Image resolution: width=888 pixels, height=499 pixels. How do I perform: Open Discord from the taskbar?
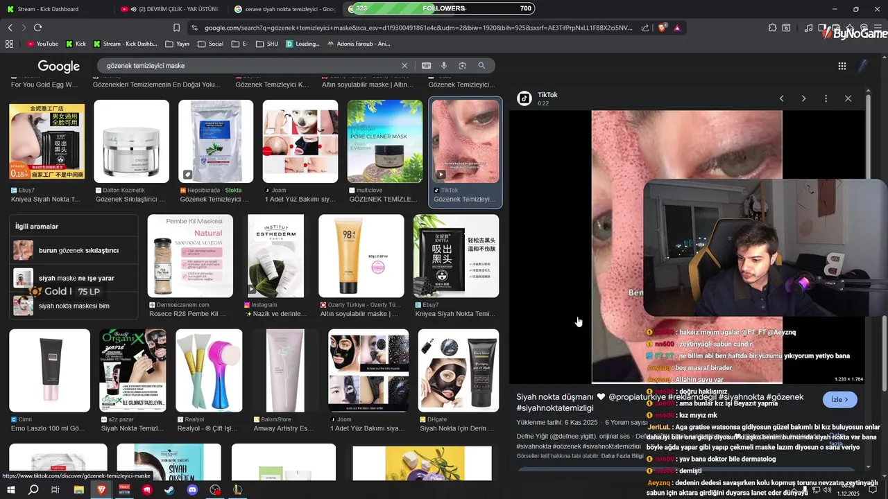[x=192, y=490]
